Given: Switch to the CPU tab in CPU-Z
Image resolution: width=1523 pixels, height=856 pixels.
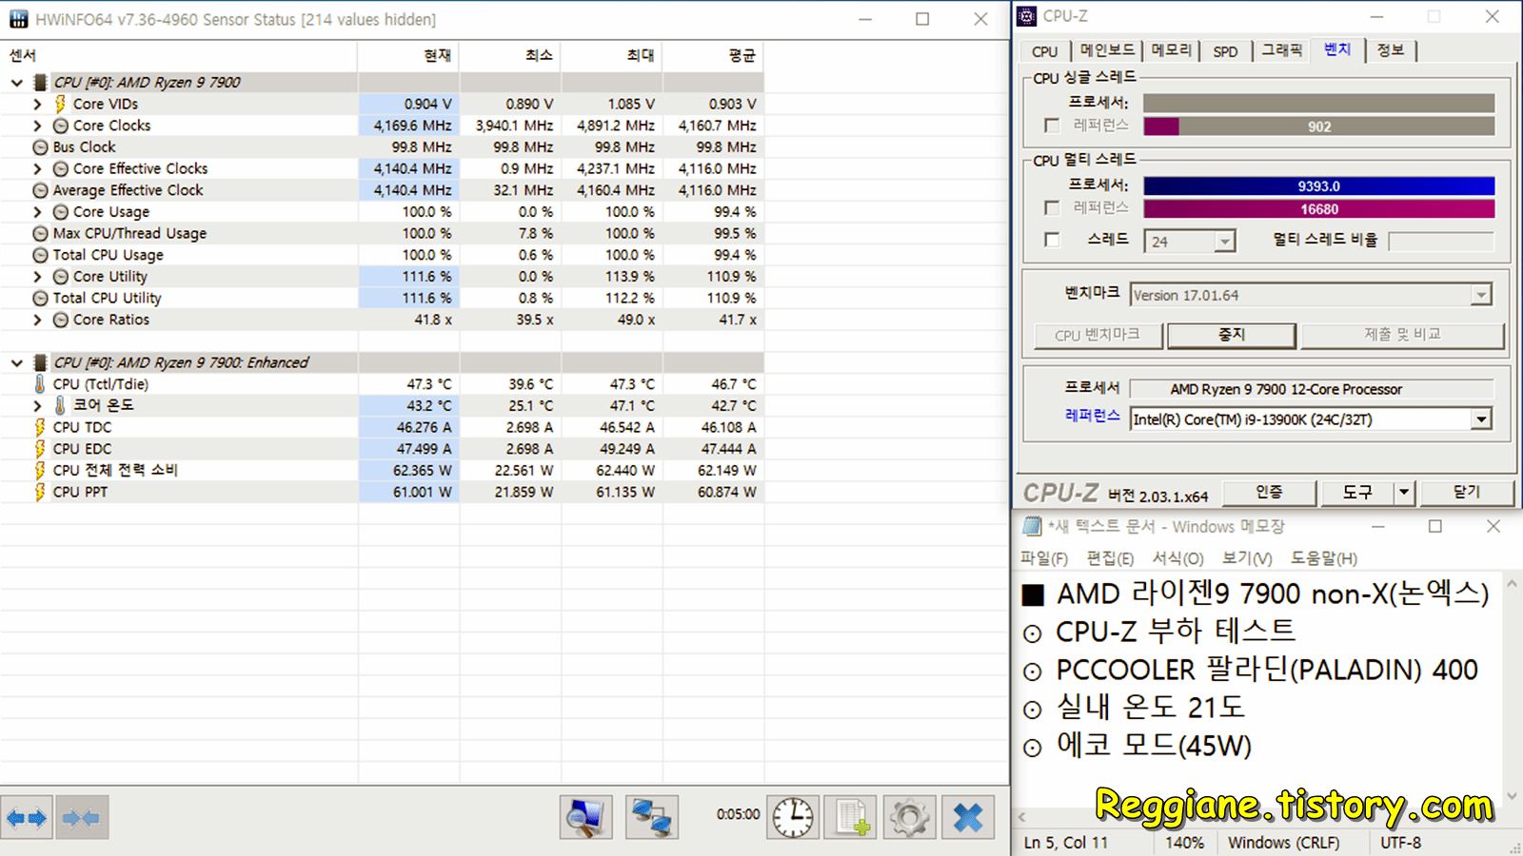Looking at the screenshot, I should 1044,51.
